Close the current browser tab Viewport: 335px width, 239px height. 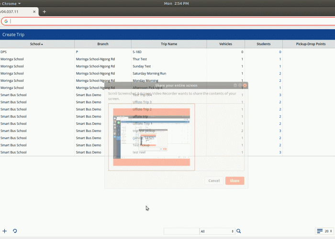pos(33,11)
